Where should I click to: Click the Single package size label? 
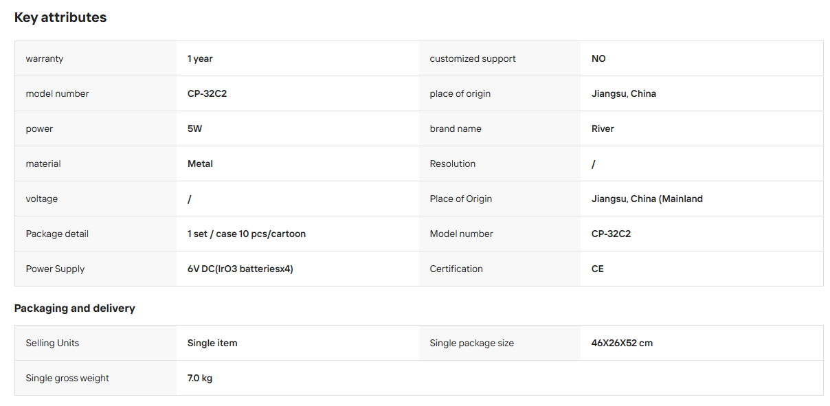(471, 343)
